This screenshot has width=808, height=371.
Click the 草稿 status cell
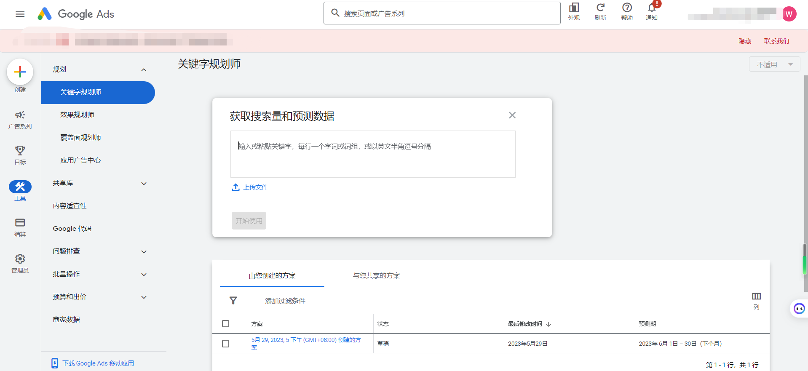pyautogui.click(x=383, y=344)
